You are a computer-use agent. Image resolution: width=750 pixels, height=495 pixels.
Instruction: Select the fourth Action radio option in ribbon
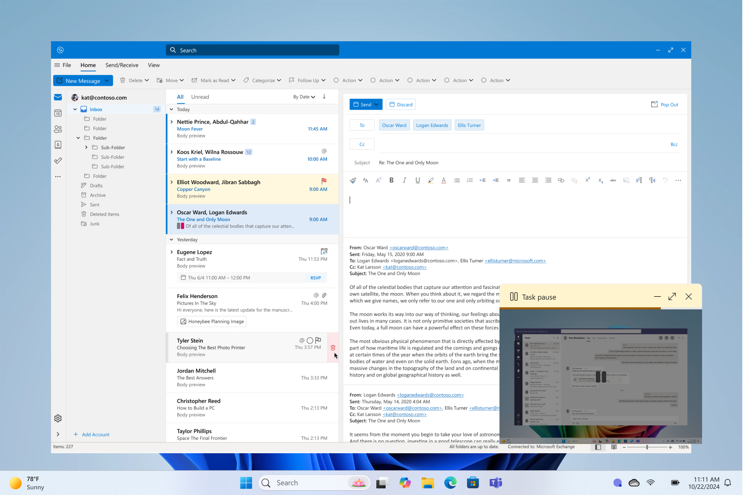451,81
